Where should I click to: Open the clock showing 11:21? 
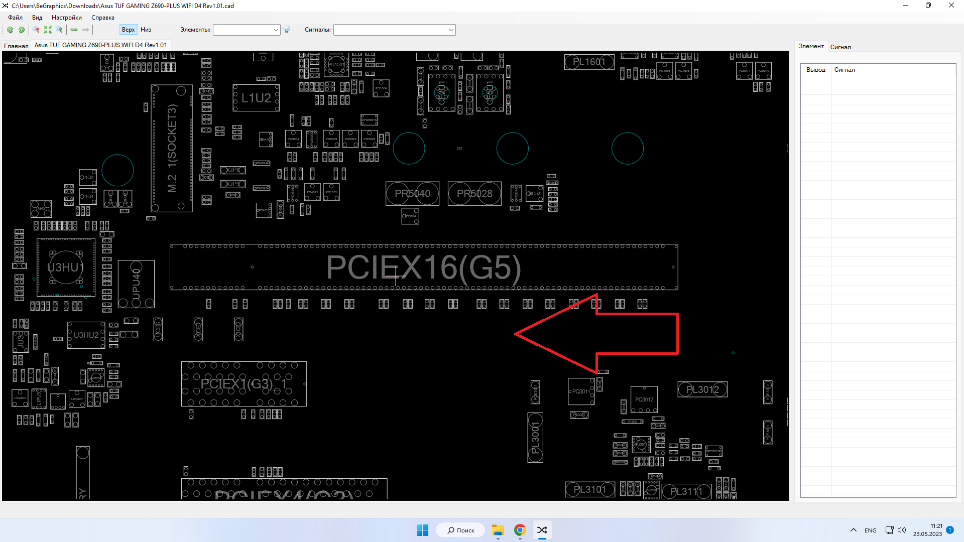pos(927,530)
